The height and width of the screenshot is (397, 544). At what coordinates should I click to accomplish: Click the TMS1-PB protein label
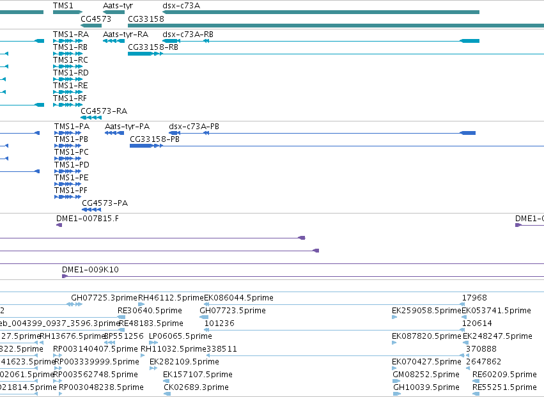[71, 139]
